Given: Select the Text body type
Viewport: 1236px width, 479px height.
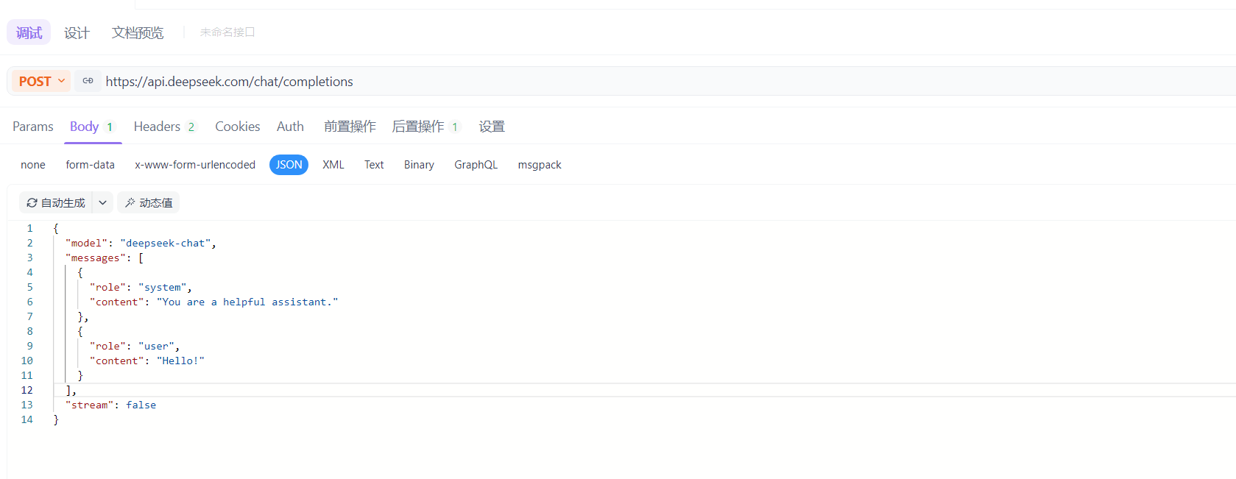Looking at the screenshot, I should (374, 165).
